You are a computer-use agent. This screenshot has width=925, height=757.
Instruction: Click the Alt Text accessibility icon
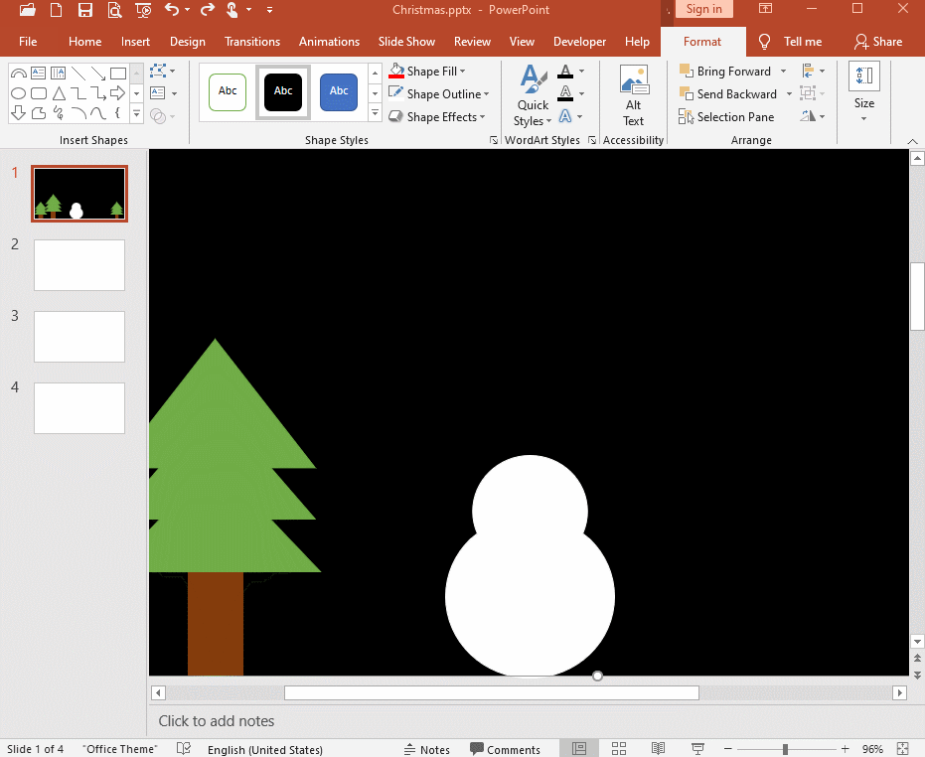point(634,79)
